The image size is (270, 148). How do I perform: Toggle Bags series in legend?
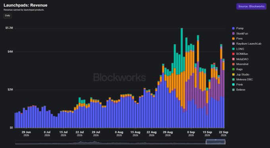coord(237,69)
